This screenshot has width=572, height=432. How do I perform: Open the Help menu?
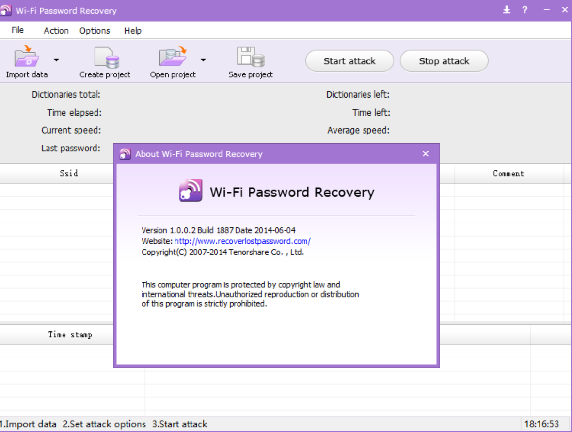[x=133, y=30]
